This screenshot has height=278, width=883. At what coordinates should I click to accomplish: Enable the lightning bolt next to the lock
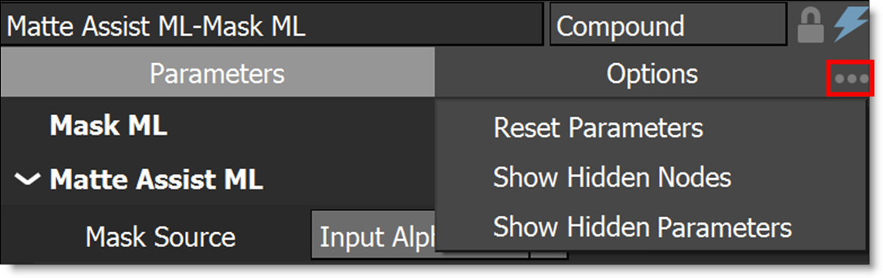852,25
